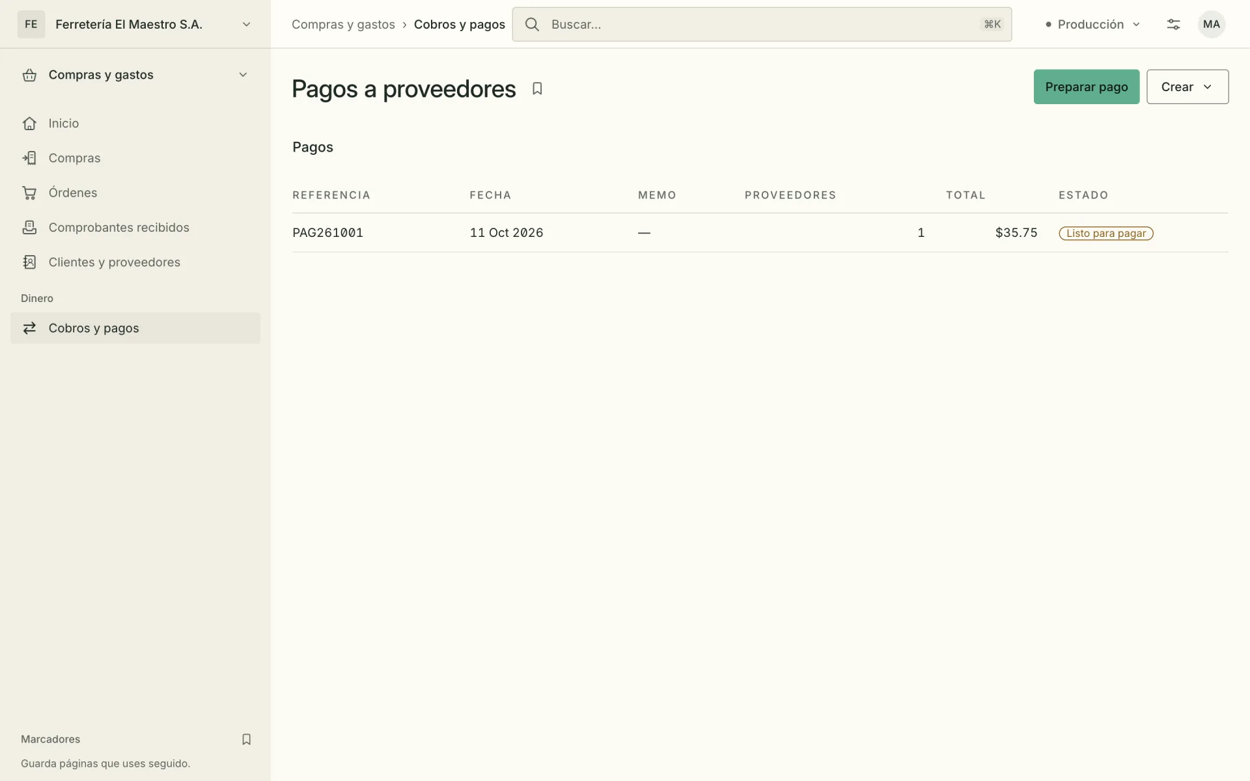Click the REFERENCIA column header
This screenshot has height=781, width=1250.
coord(331,195)
